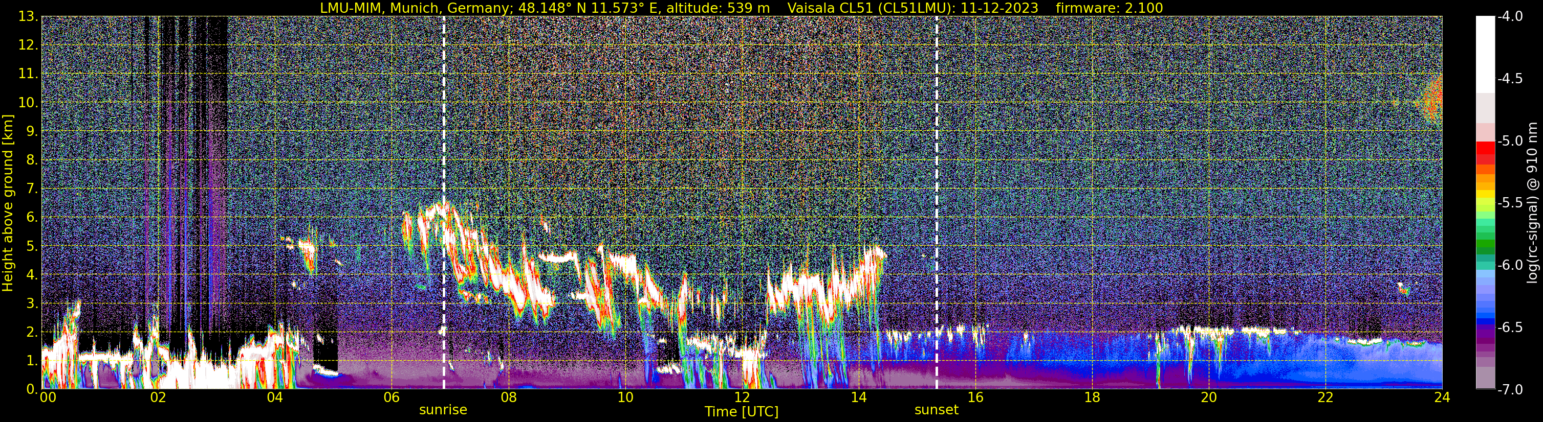The width and height of the screenshot is (1543, 422).
Task: Click the '3.' height tick label
Action: 32,303
